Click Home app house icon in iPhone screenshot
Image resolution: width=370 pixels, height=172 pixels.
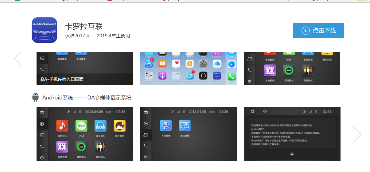(x=189, y=64)
